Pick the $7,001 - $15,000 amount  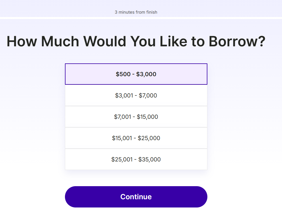[136, 117]
